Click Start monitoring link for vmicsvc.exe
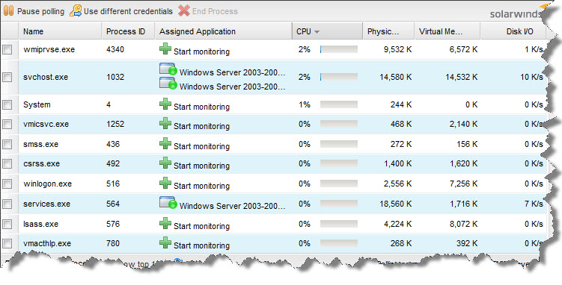Screen dimensions: 562x285 point(201,126)
